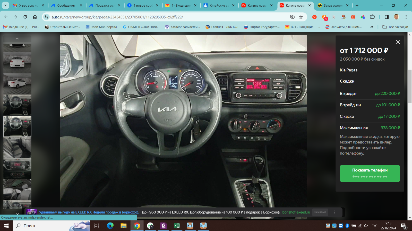Open 'Портал государств...' bookmark
This screenshot has width=412, height=231.
tap(262, 27)
